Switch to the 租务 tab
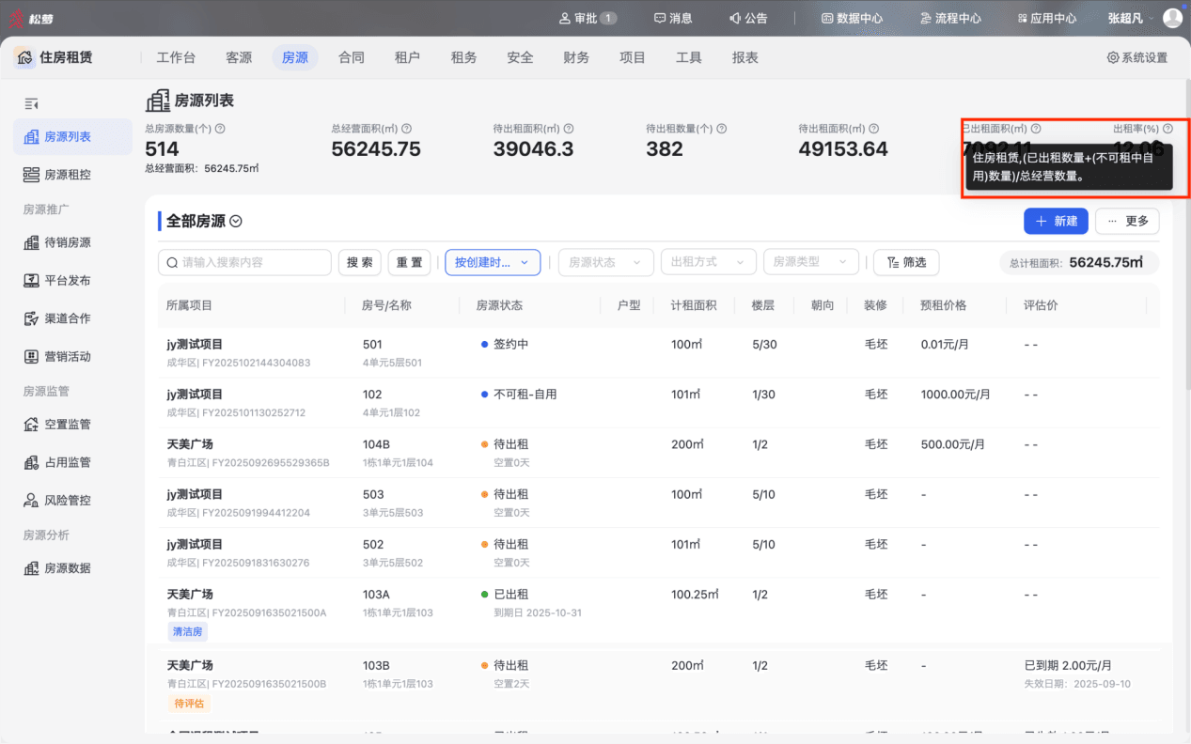This screenshot has width=1191, height=744. (x=464, y=57)
